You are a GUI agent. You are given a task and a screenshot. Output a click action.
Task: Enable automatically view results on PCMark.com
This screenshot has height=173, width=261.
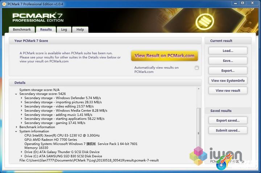pyautogui.click(x=196, y=68)
